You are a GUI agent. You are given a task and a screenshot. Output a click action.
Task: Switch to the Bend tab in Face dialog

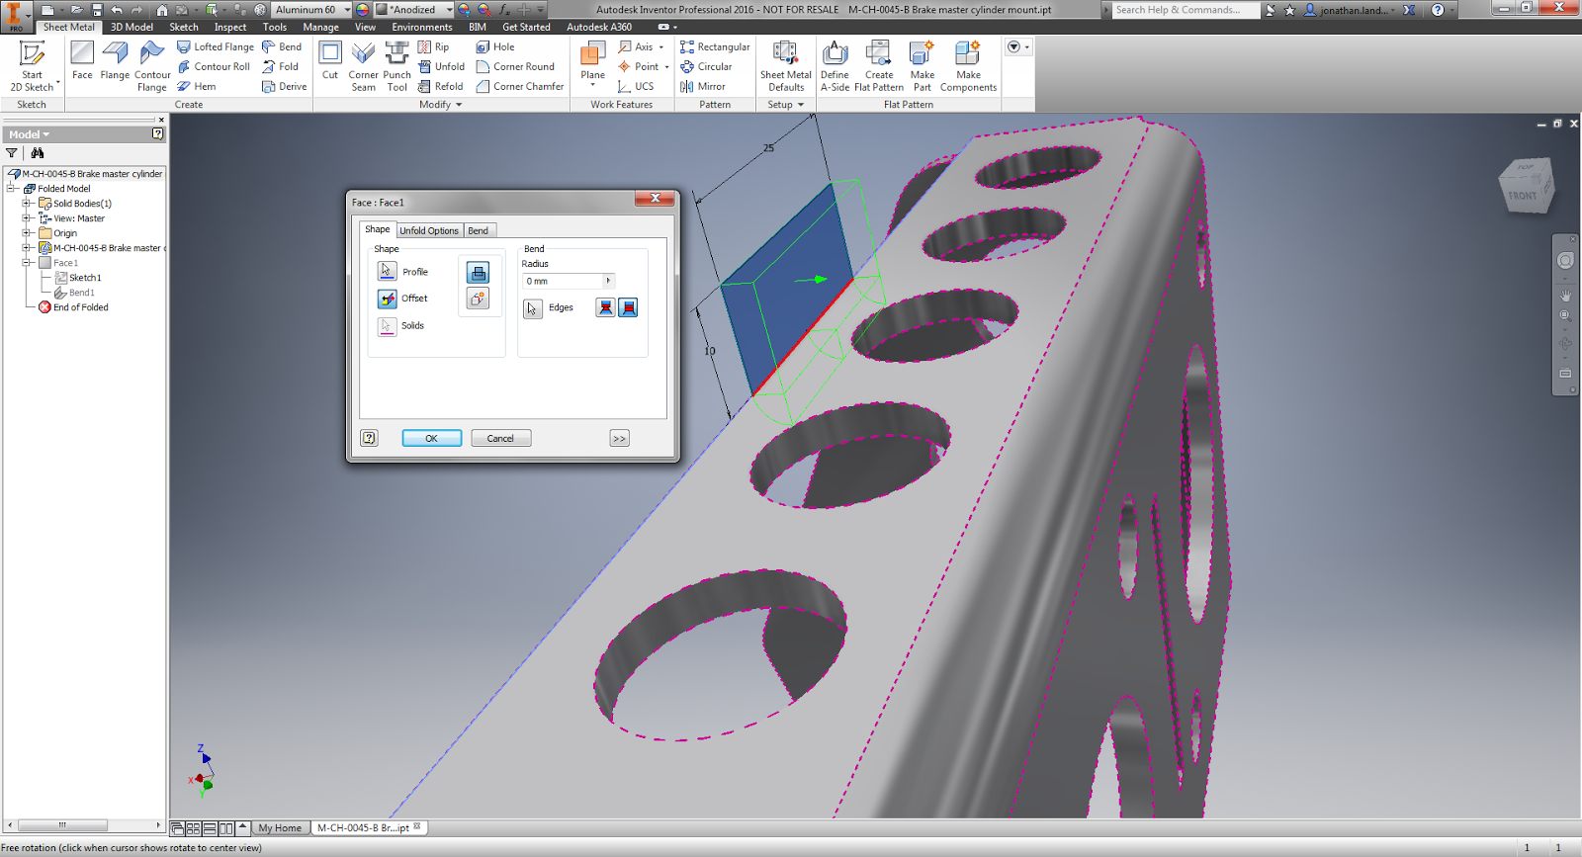pos(479,230)
